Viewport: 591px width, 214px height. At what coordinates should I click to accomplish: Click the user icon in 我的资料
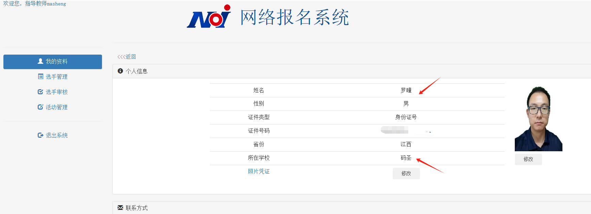[x=40, y=61]
